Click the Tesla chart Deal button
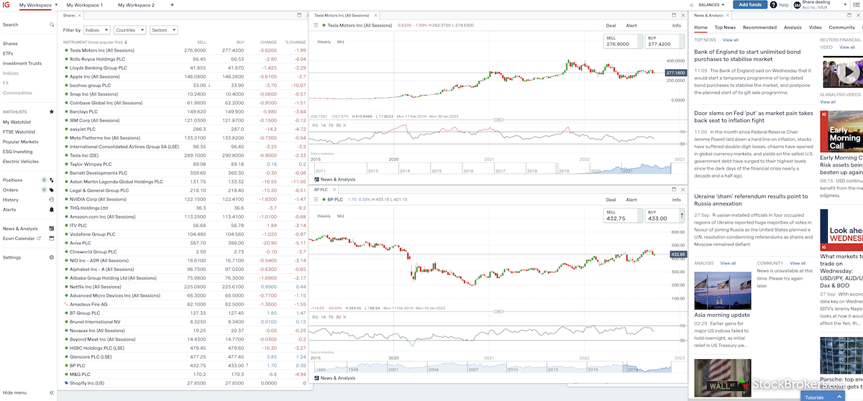 (611, 25)
